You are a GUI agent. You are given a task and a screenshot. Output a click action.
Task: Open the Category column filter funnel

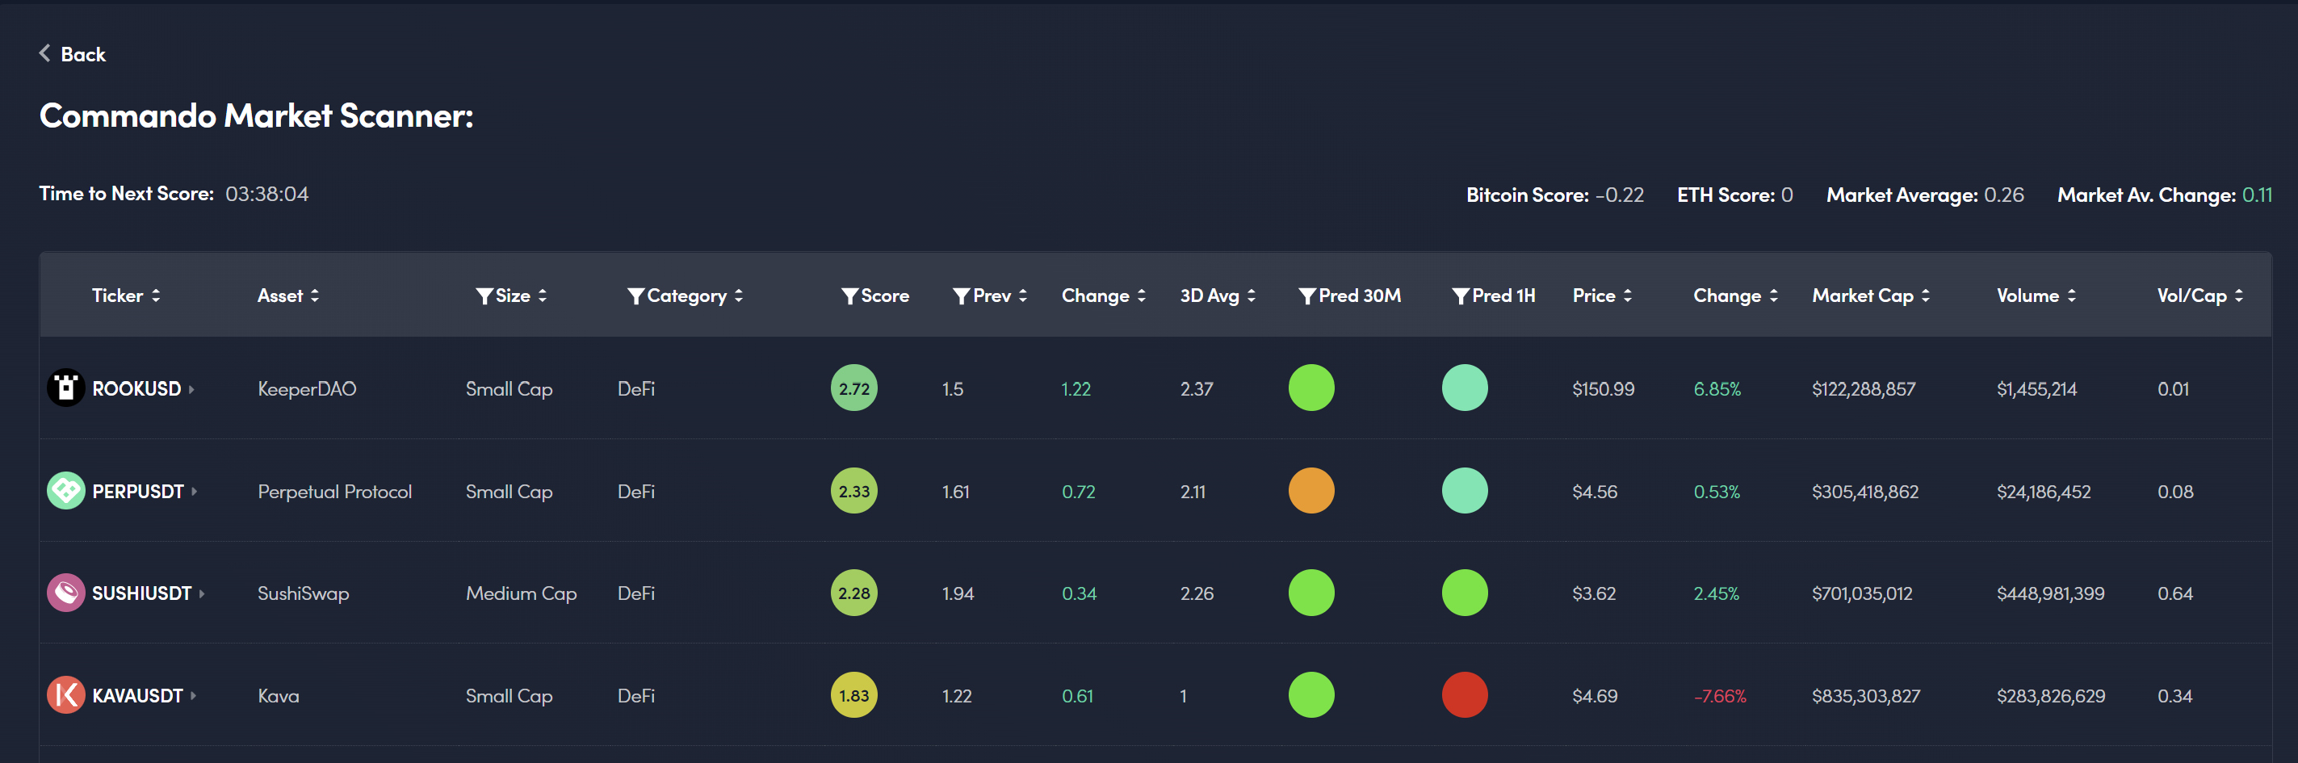pyautogui.click(x=635, y=296)
